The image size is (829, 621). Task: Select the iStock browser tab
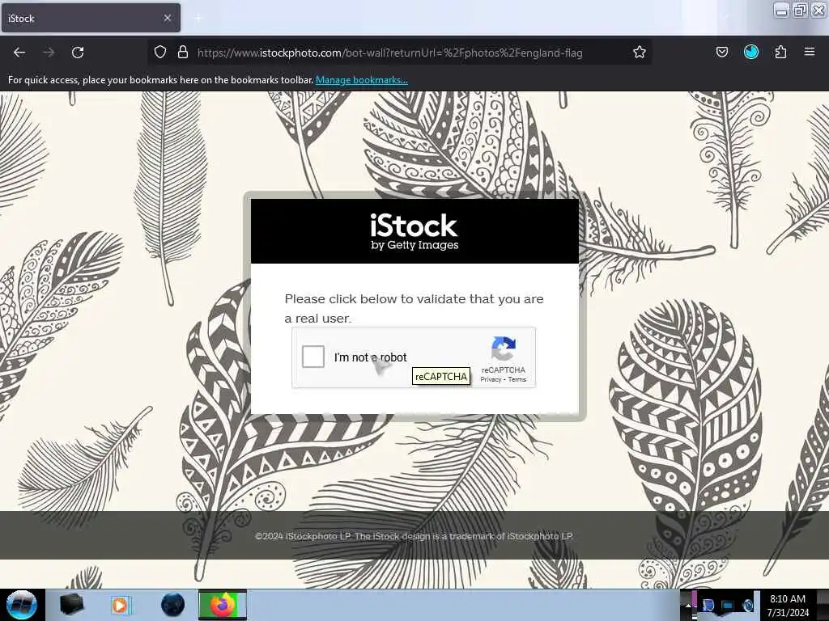point(91,19)
